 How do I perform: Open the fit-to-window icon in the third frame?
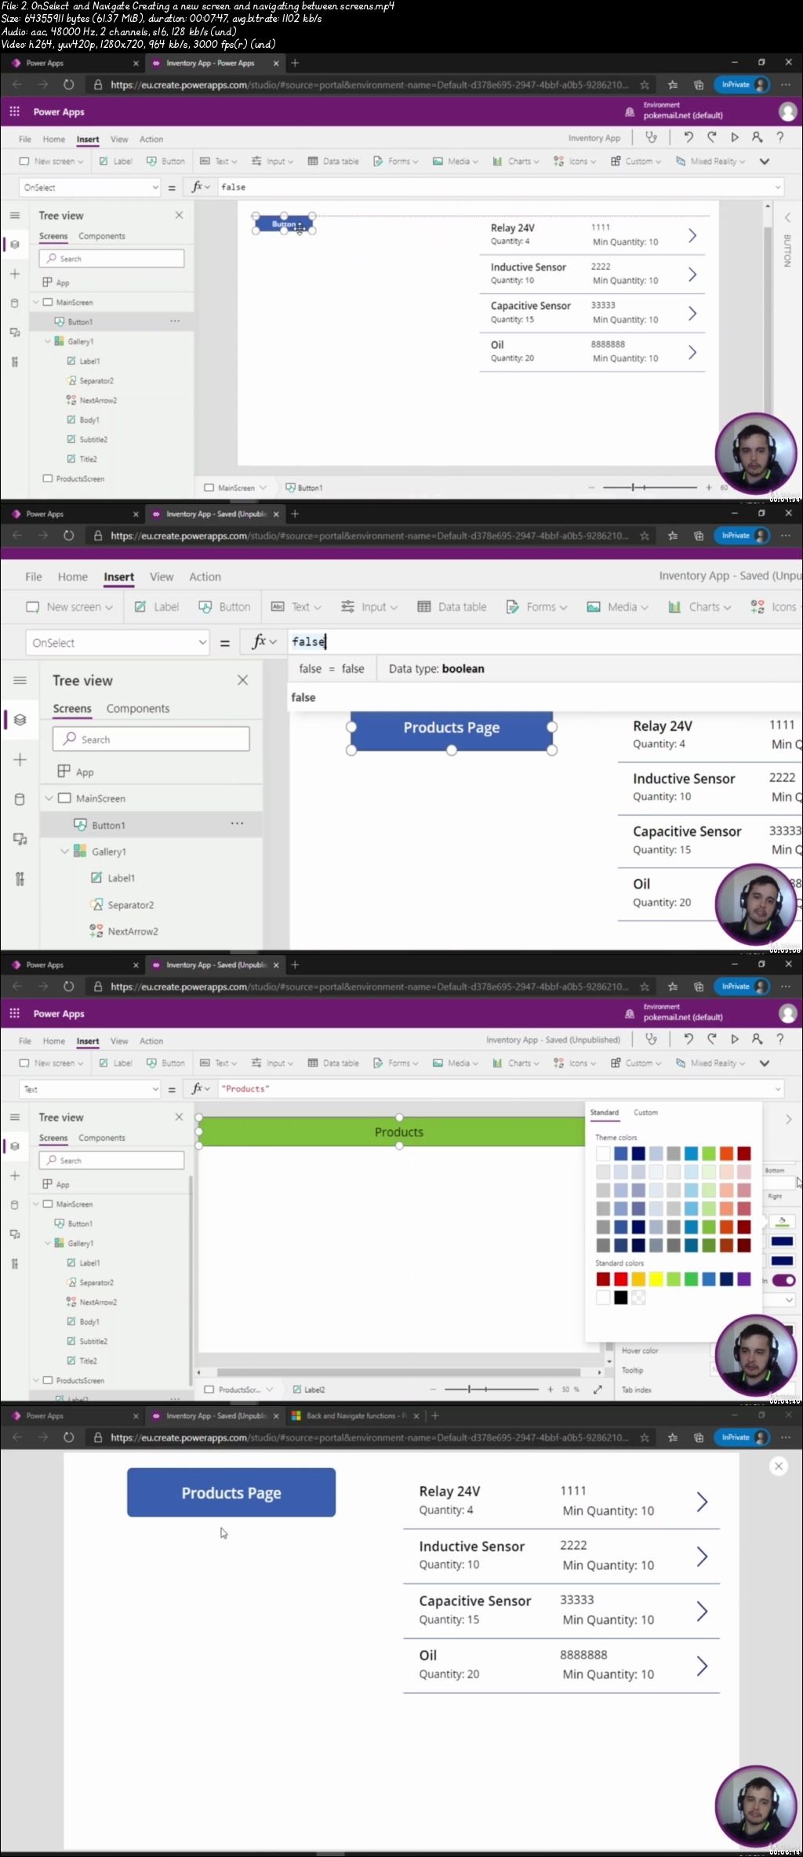(598, 1389)
